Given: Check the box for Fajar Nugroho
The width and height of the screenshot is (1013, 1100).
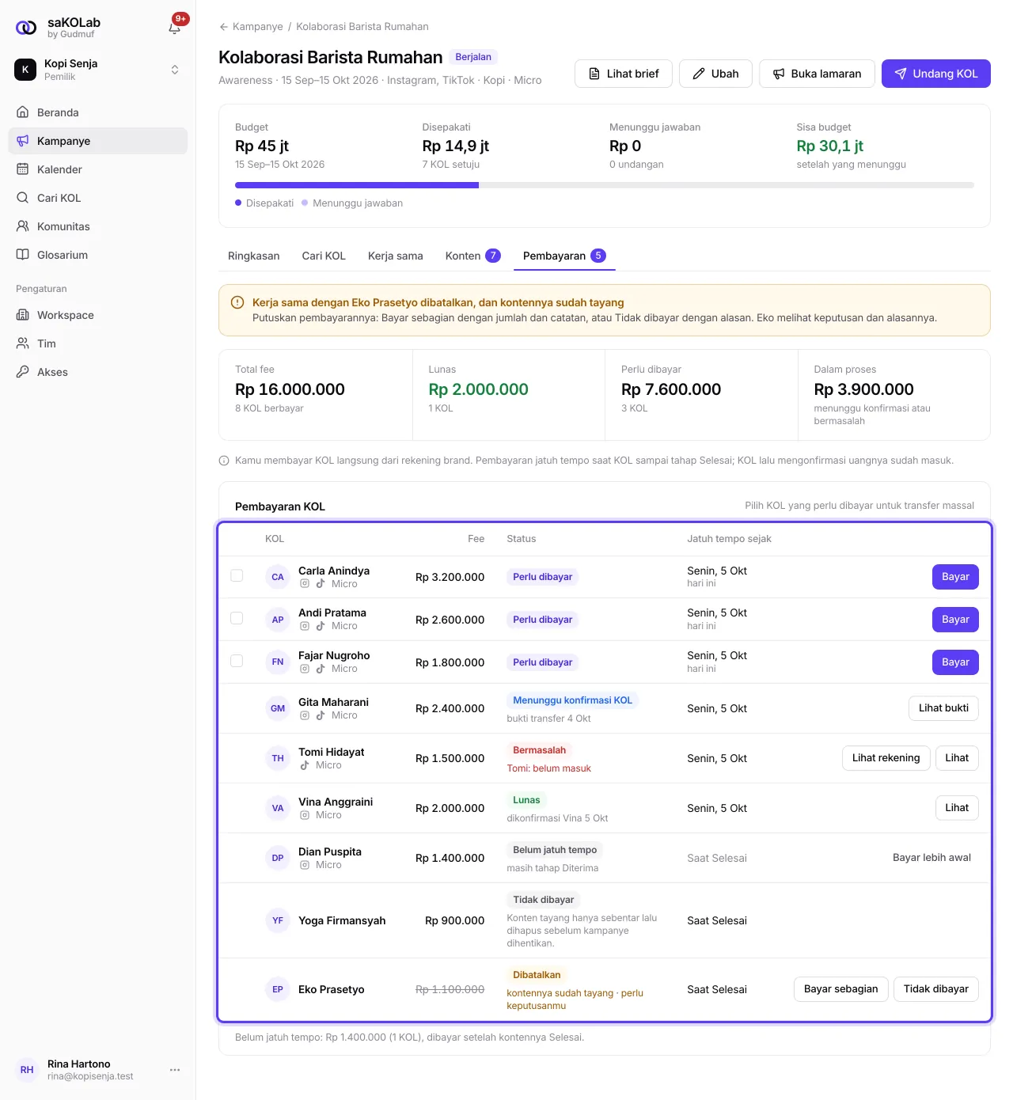Looking at the screenshot, I should coord(237,661).
